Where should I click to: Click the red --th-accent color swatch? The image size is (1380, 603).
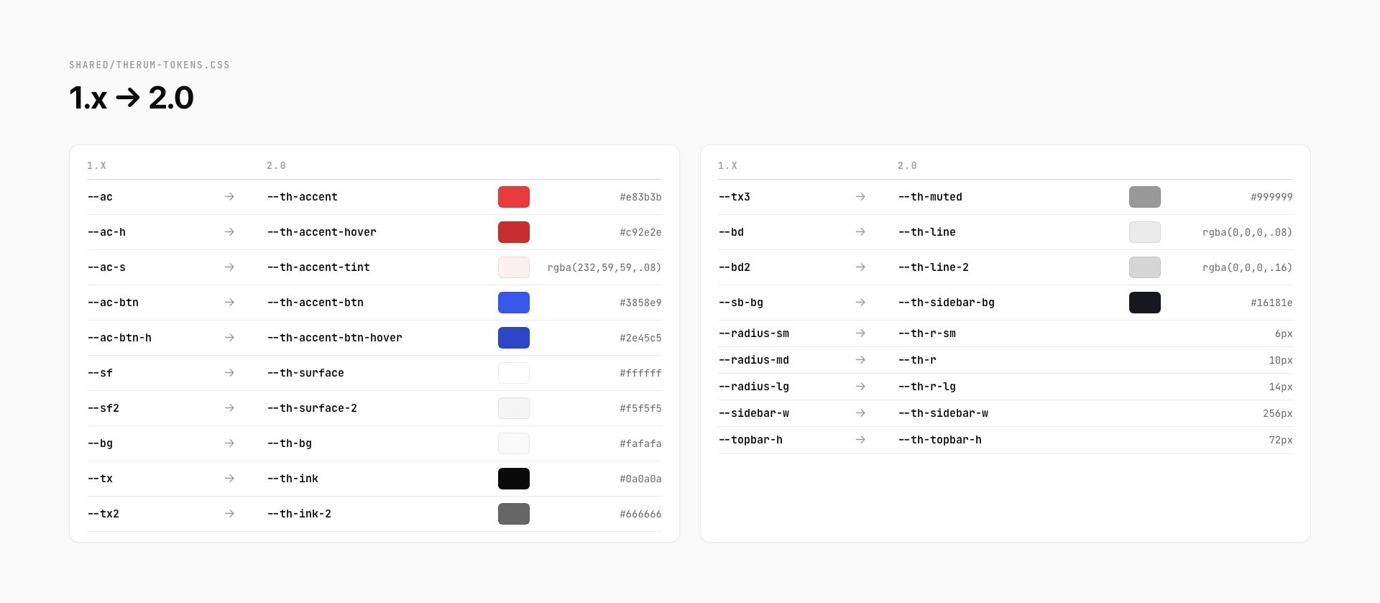pos(514,197)
